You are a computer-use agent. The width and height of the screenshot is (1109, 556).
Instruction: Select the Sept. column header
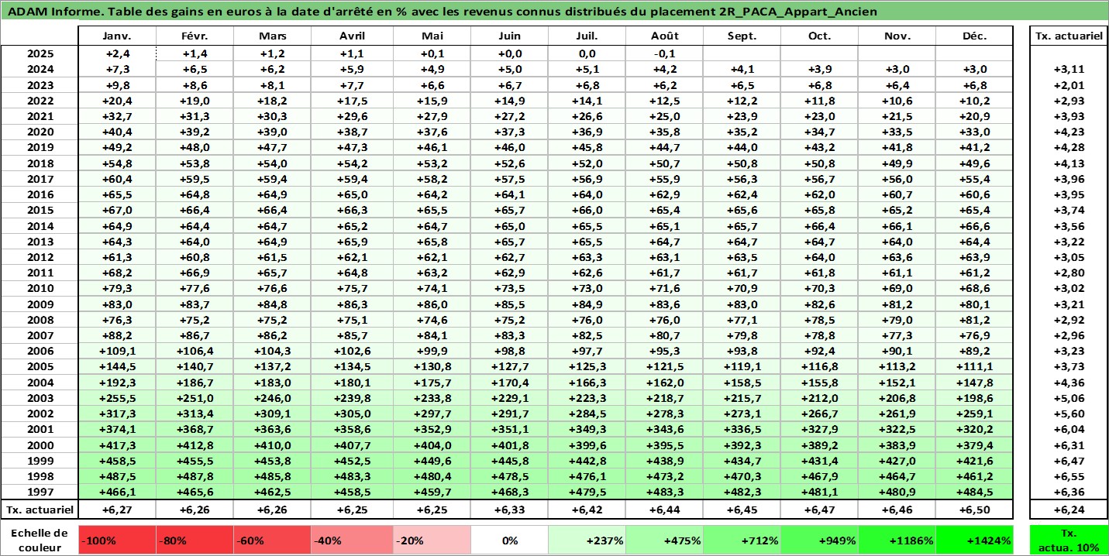click(x=742, y=36)
